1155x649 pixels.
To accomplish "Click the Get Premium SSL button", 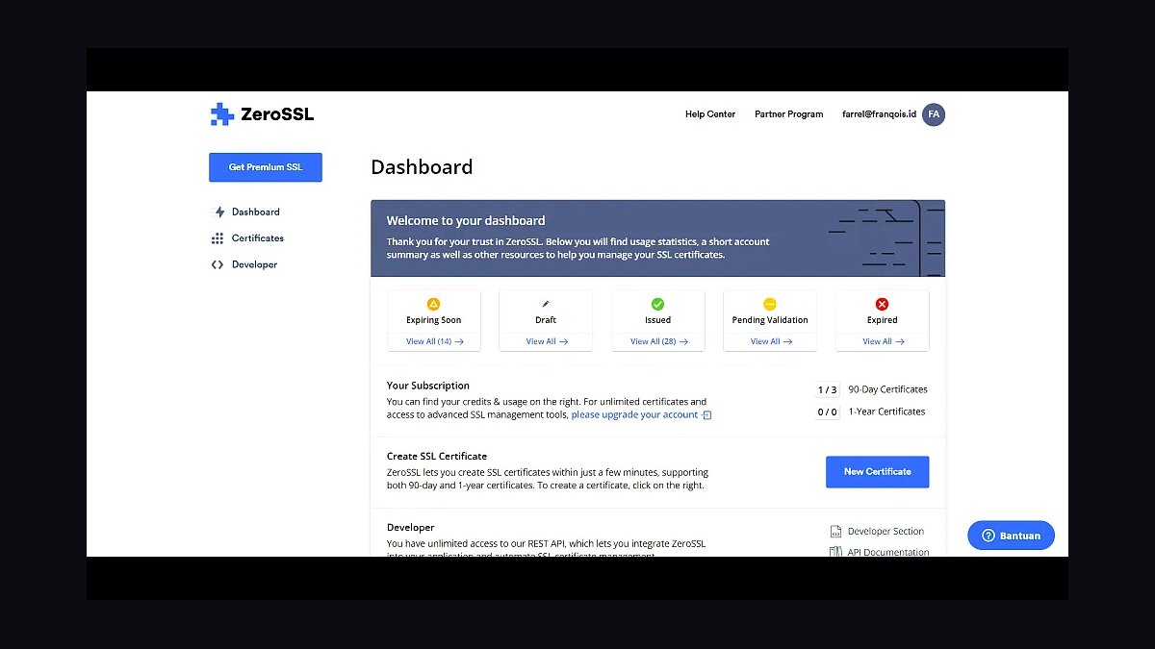I will [266, 167].
